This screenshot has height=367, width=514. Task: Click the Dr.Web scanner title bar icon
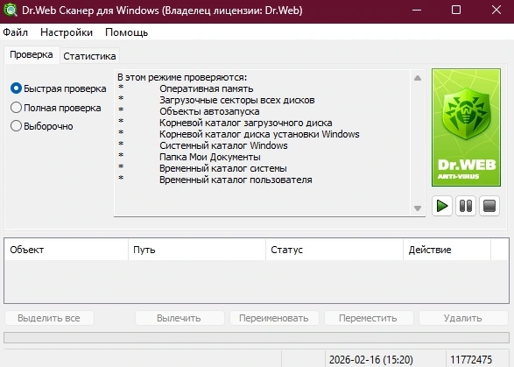point(11,11)
